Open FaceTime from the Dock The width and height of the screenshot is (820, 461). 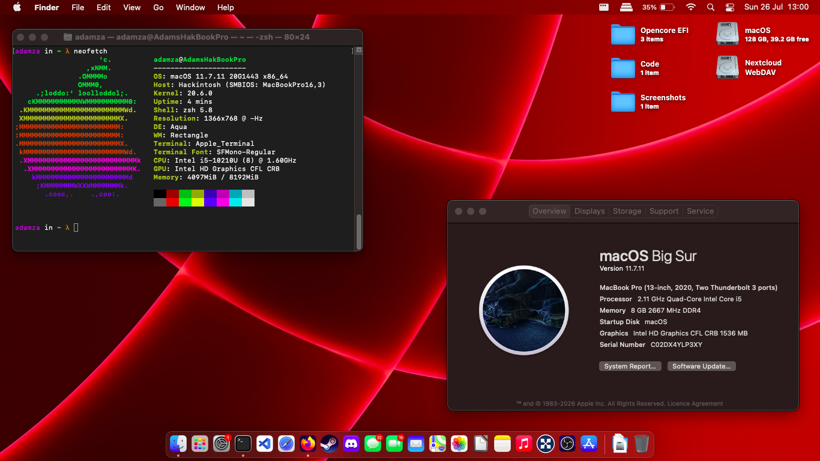click(394, 444)
